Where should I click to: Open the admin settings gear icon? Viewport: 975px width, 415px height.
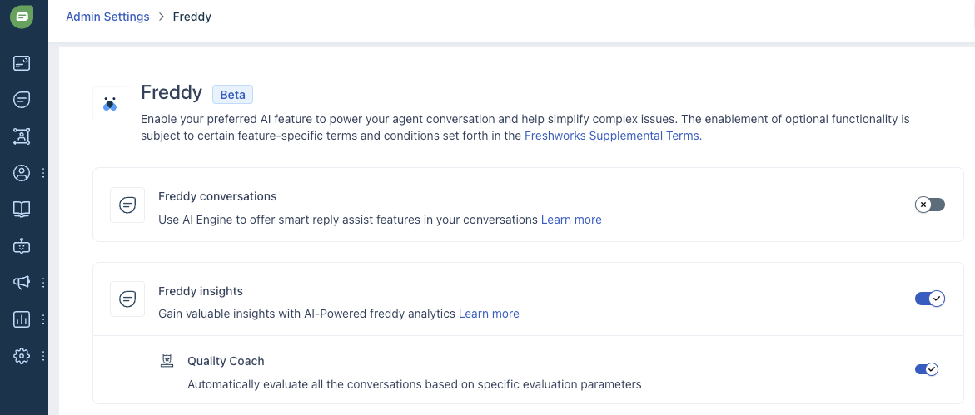(x=22, y=356)
